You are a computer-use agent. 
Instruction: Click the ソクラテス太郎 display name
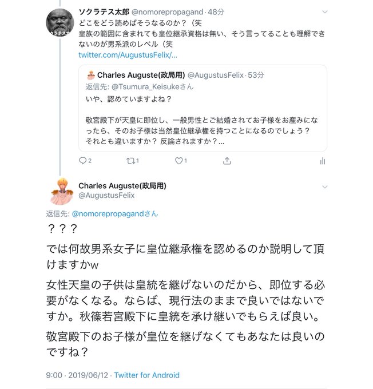tap(104, 11)
